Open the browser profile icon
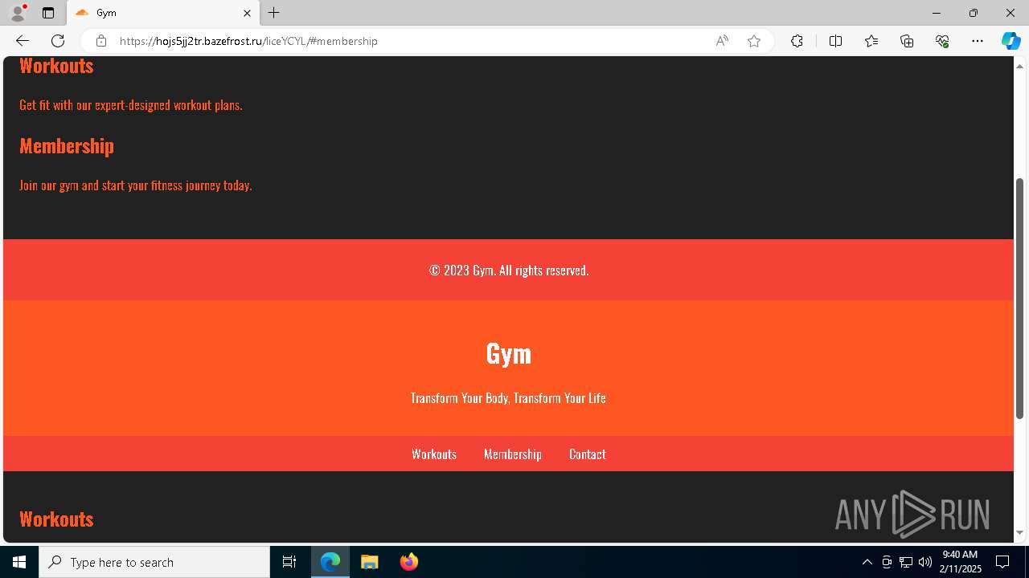 tap(17, 13)
